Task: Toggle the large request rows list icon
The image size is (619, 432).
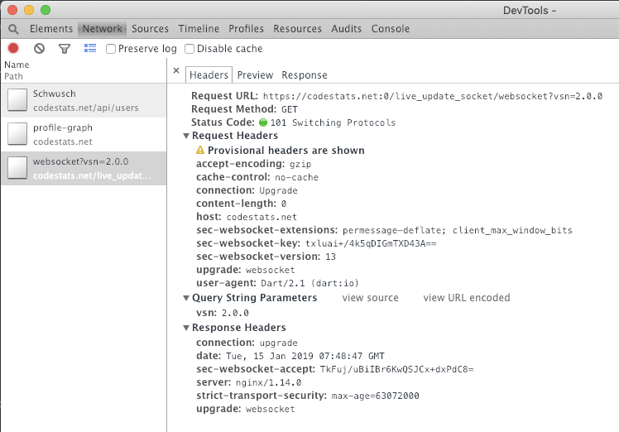Action: coord(90,48)
